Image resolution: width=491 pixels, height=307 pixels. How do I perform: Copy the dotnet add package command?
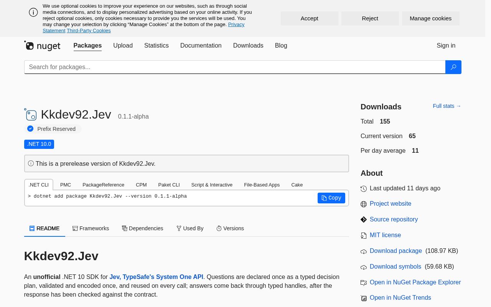[x=331, y=198]
